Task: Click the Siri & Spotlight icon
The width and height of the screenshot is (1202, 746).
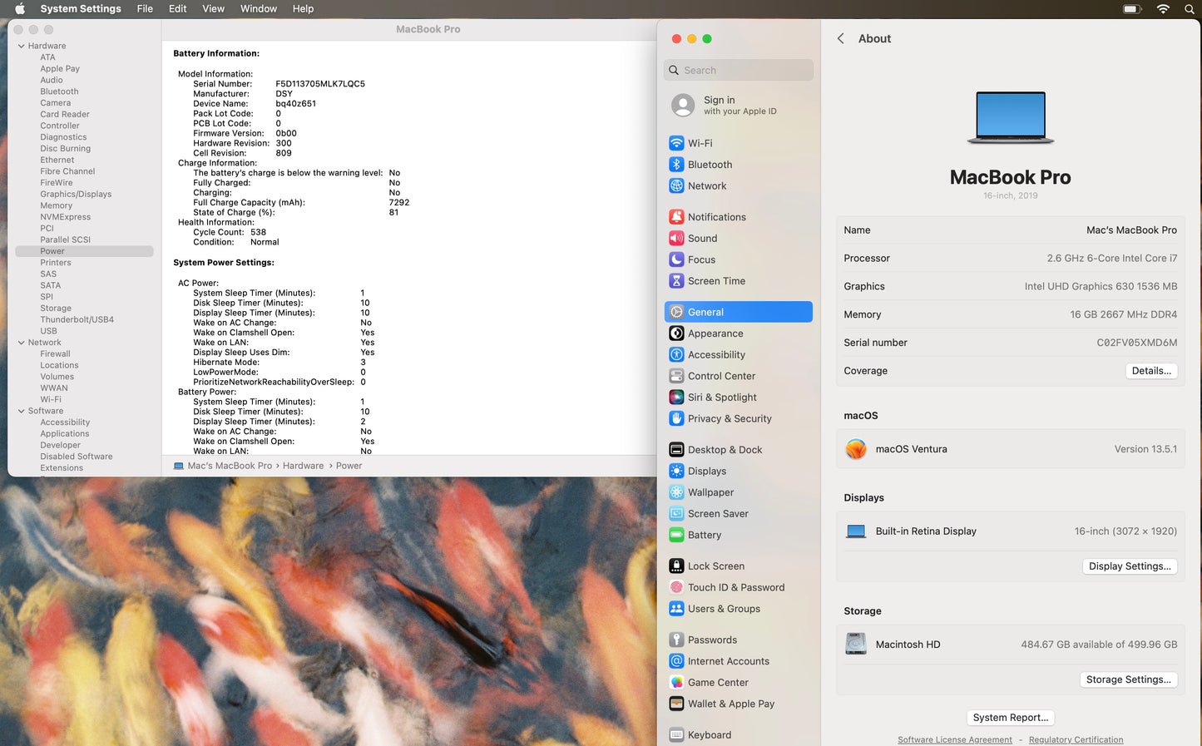Action: point(676,398)
